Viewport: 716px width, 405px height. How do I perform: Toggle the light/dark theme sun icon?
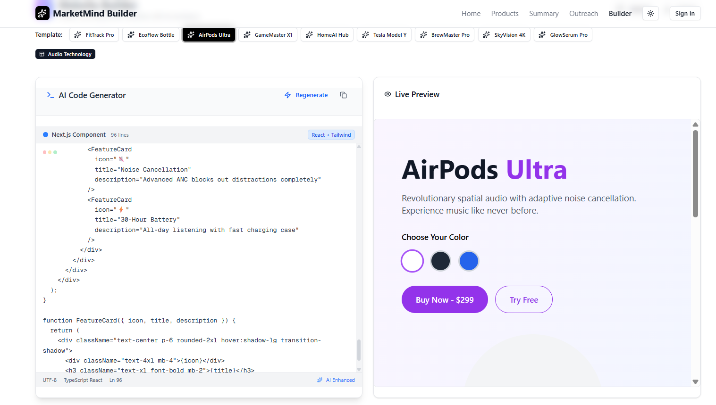(650, 13)
